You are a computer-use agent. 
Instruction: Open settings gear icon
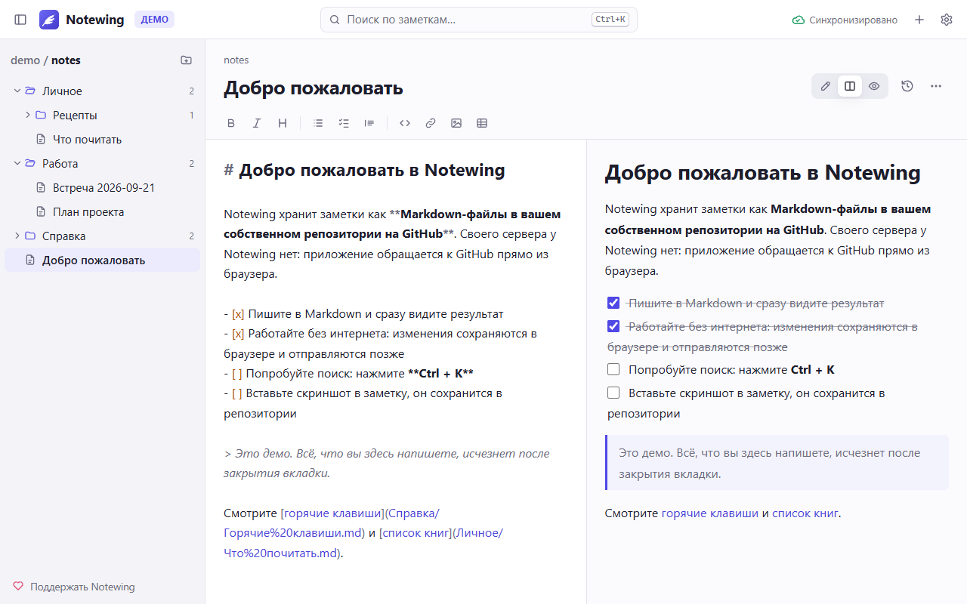click(x=947, y=20)
